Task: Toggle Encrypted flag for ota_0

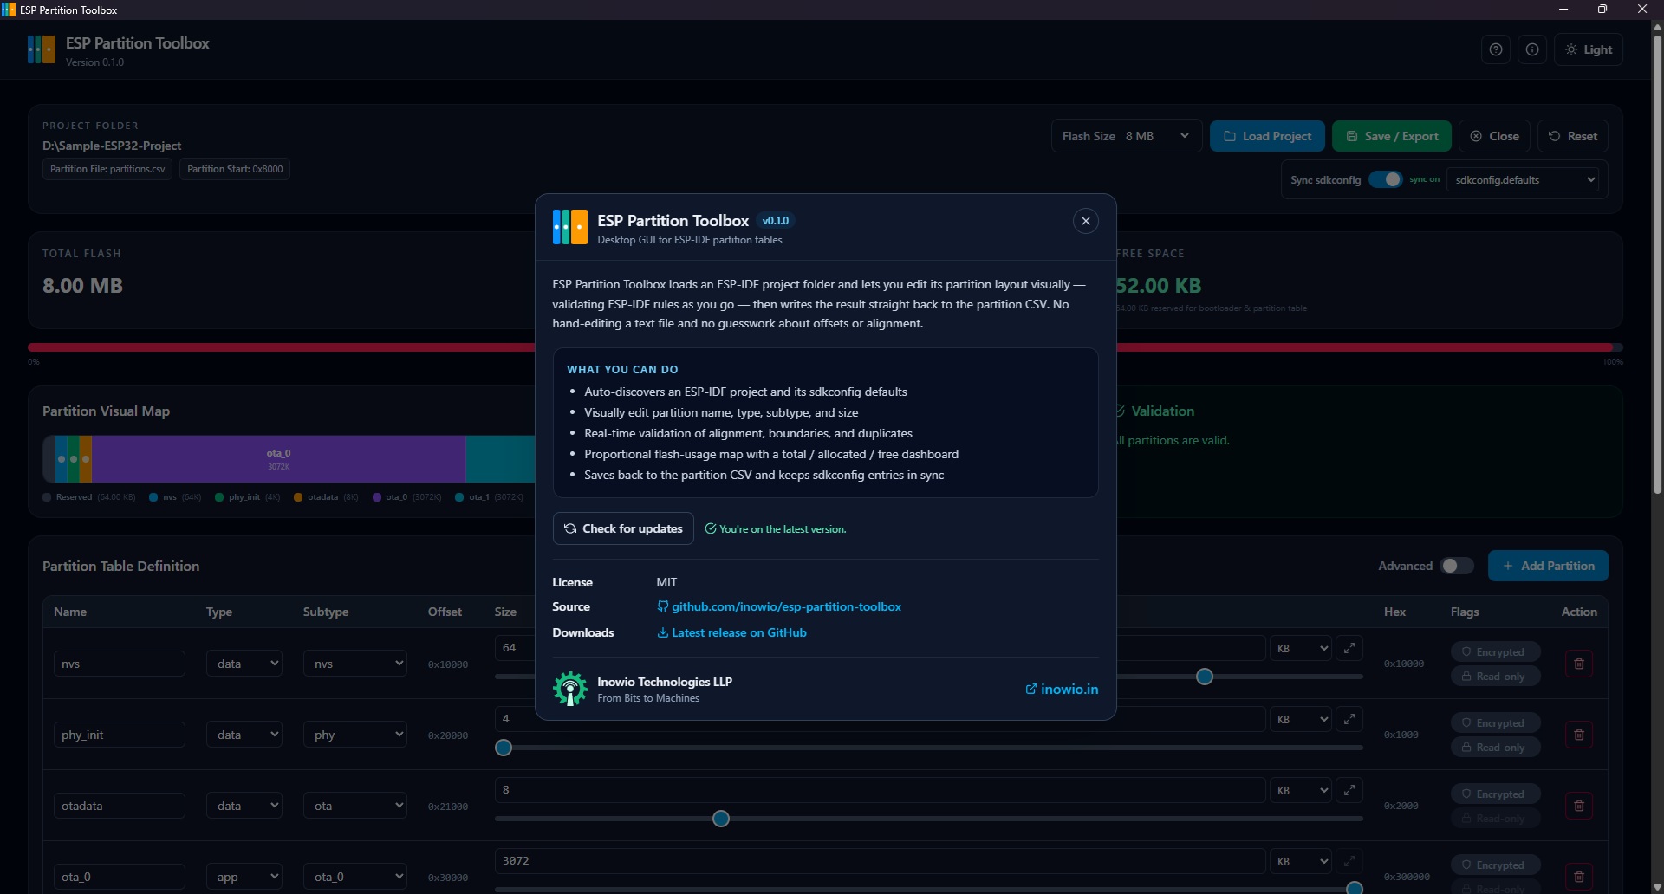Action: (x=1495, y=865)
